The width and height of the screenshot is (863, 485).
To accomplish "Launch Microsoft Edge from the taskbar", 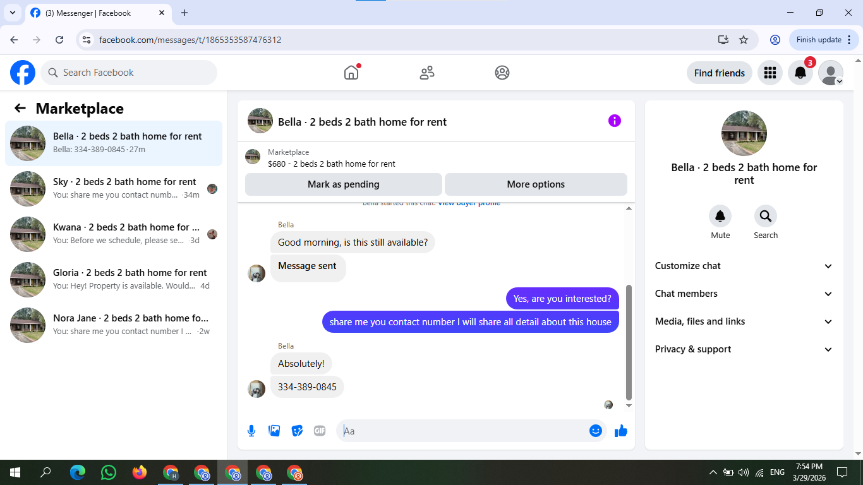I will click(x=78, y=472).
